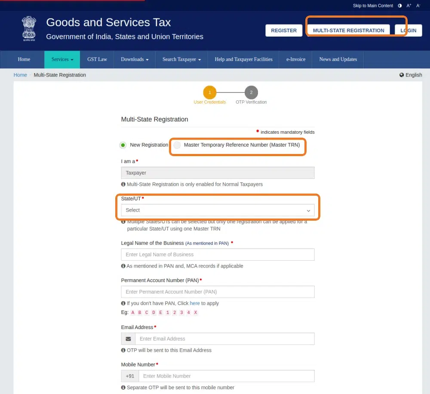Viewport: 430px width, 394px height.
Task: Click the envelope icon in Email Address field
Action: coord(128,339)
